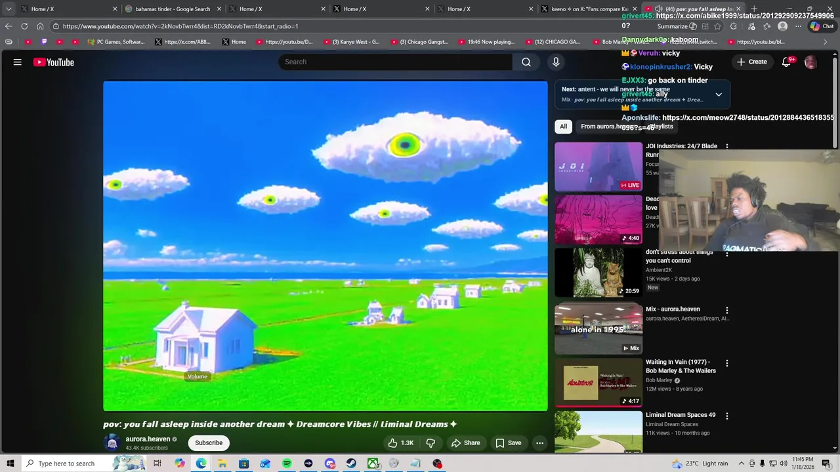Open PC Games, Softwar... bookmark
This screenshot has height=472, width=840.
tap(116, 42)
